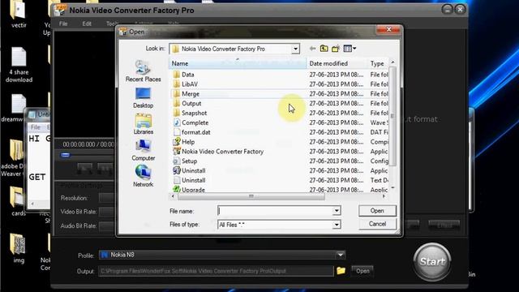Browse output folder with the yellow folder icon

click(x=341, y=271)
